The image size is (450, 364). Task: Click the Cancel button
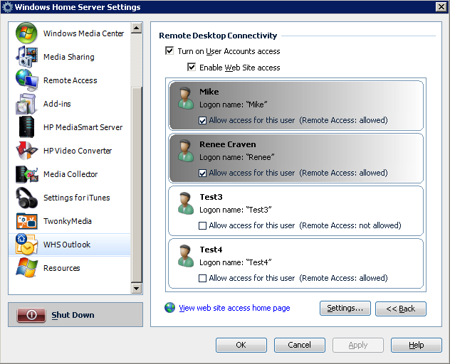tap(299, 345)
